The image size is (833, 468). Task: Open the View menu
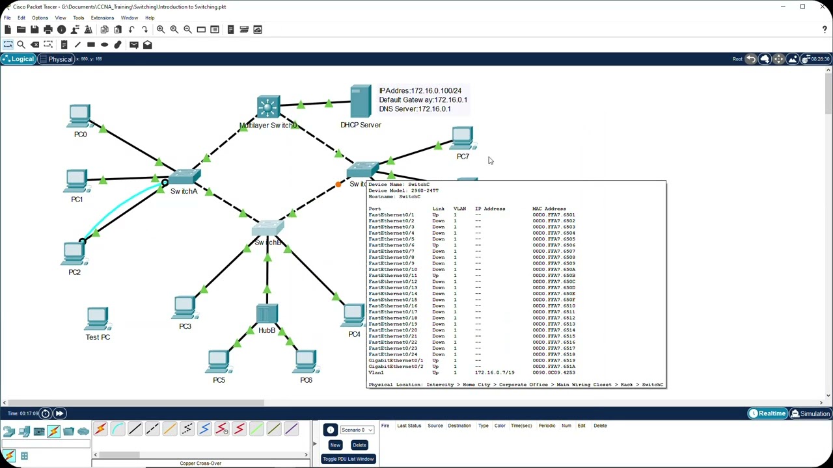coord(61,18)
